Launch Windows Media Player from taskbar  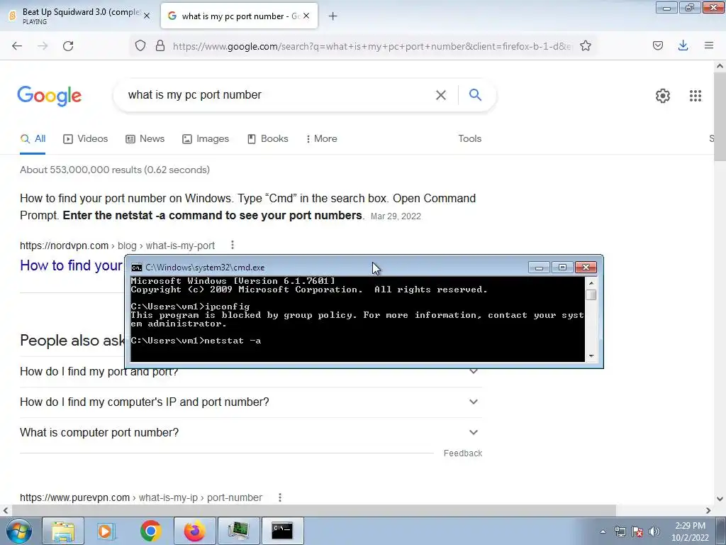tap(106, 531)
